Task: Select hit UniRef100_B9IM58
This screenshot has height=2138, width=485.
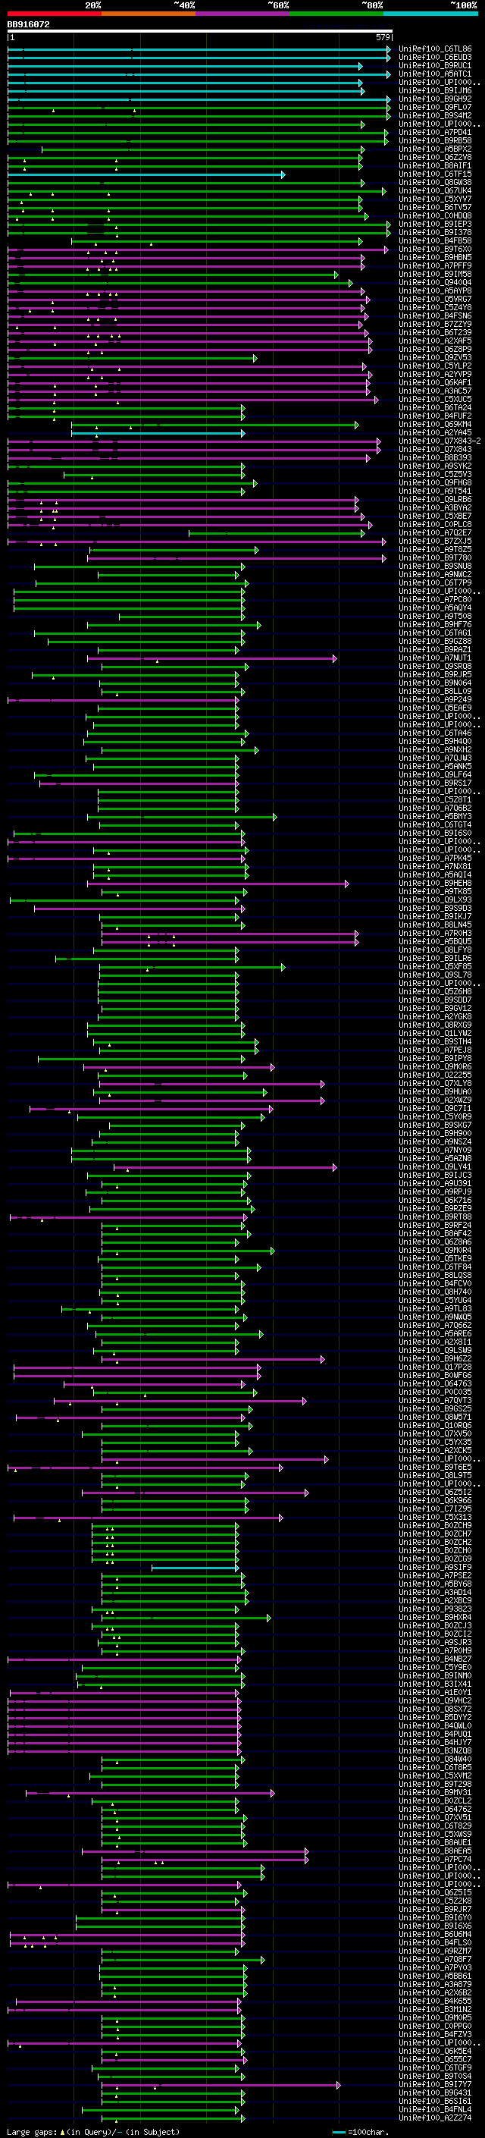Action: pyautogui.click(x=435, y=274)
